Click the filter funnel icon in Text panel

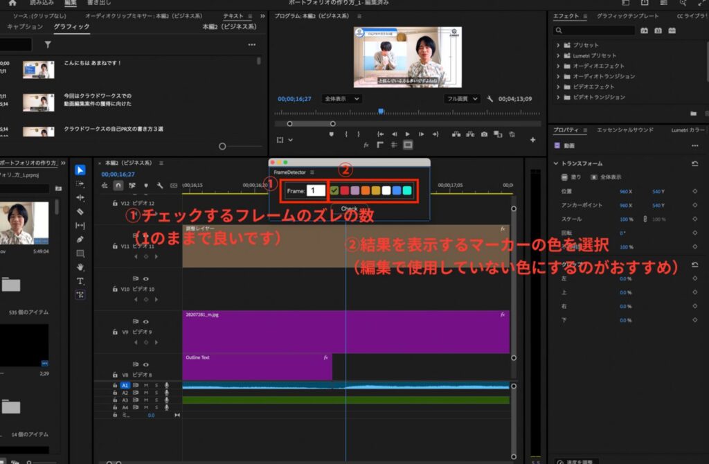(x=48, y=45)
